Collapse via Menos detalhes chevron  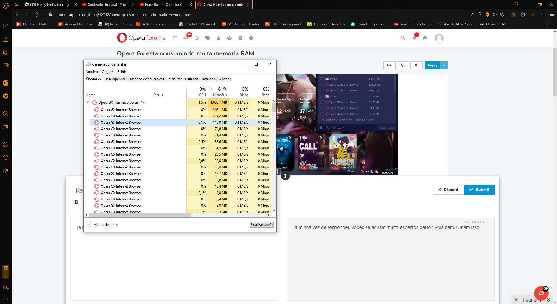89,225
